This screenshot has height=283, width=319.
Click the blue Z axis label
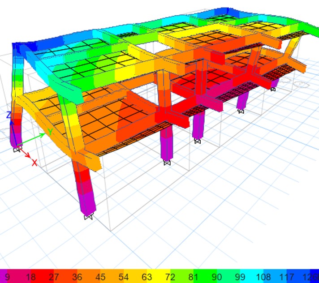[x=9, y=116]
